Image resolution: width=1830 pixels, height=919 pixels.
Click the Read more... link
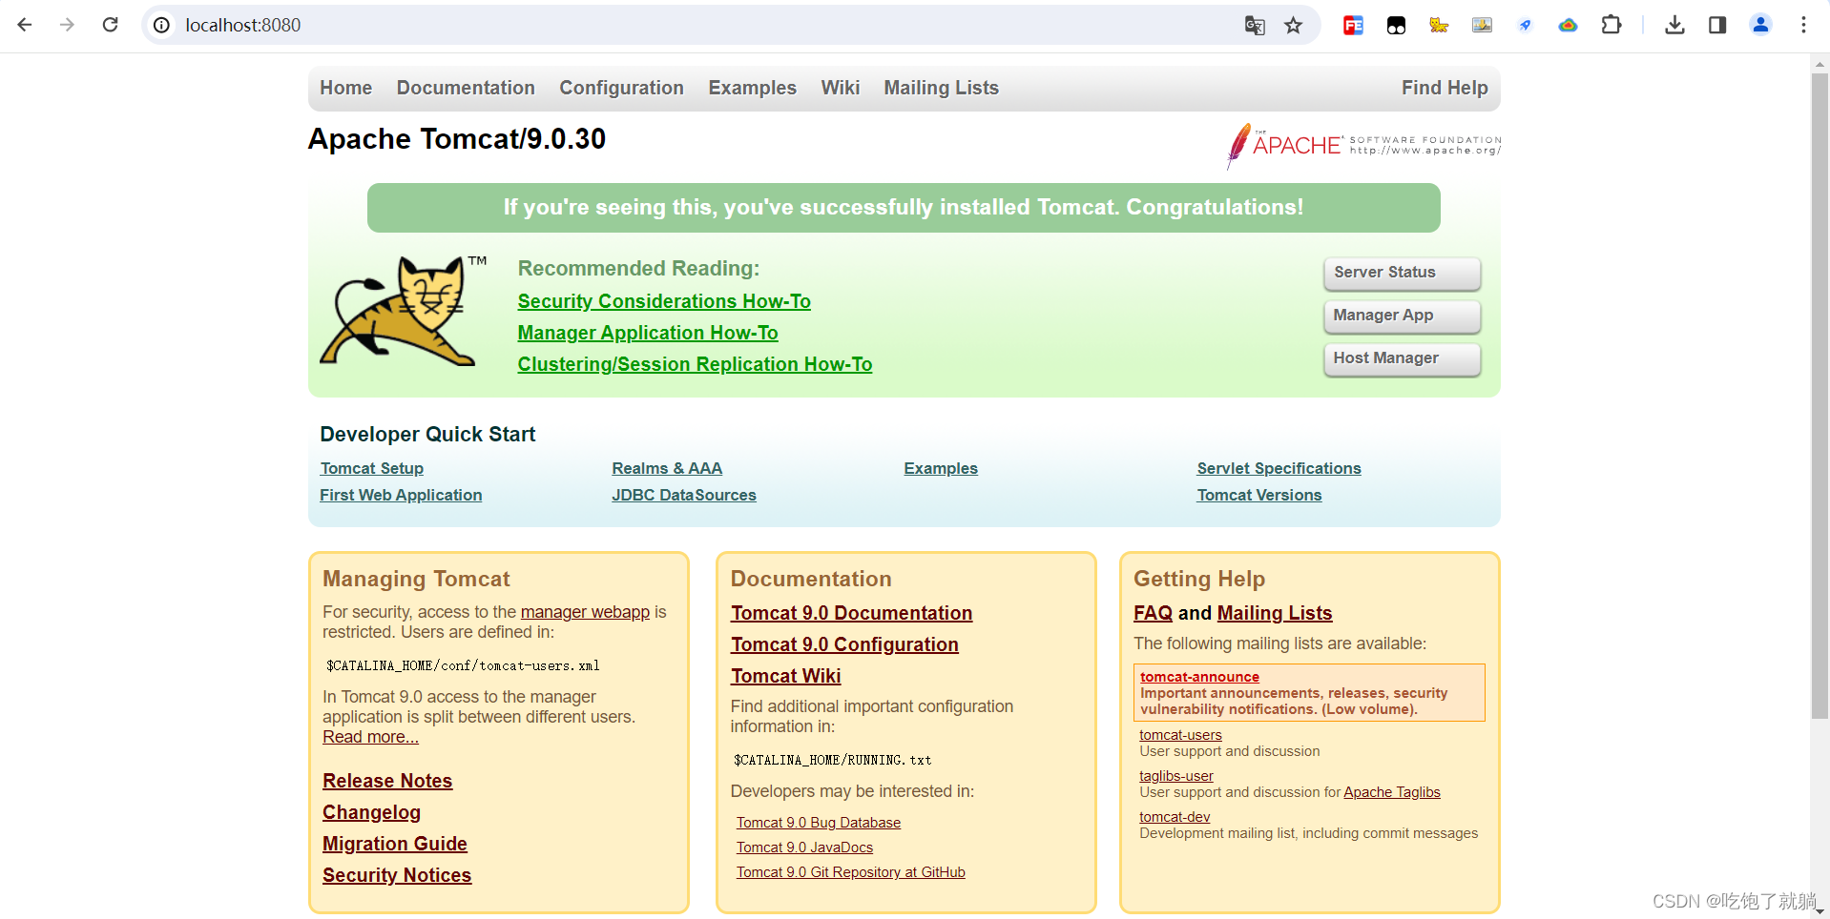tap(370, 737)
